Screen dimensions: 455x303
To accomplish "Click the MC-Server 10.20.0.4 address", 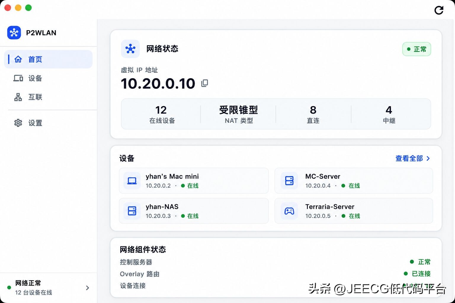I will (x=318, y=186).
